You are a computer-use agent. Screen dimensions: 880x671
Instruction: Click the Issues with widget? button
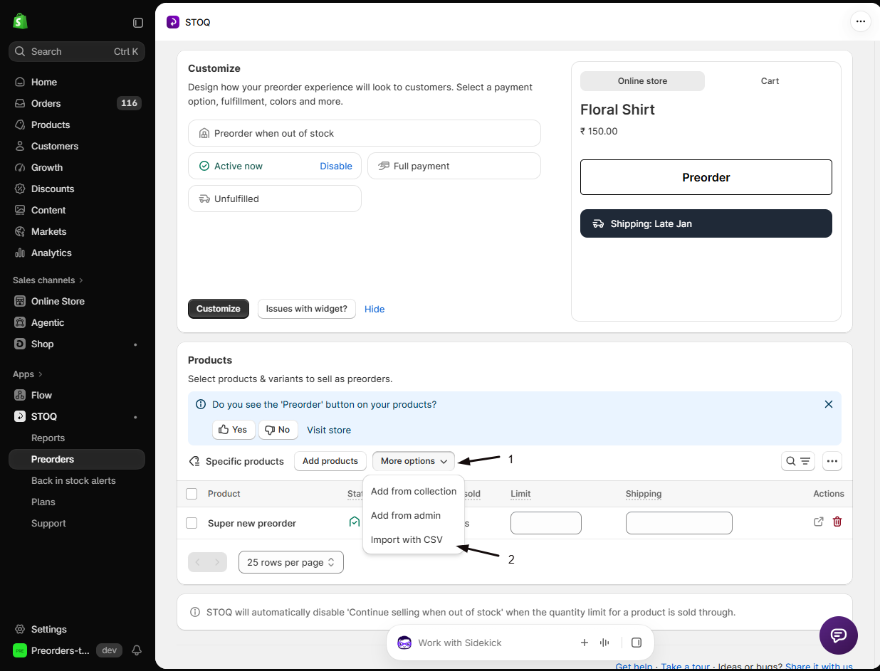[x=307, y=309]
